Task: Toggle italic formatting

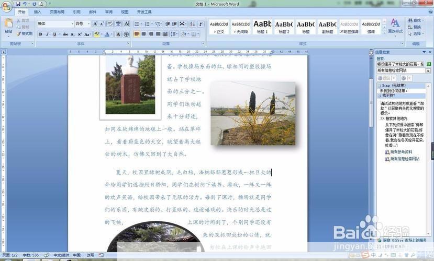Action: pos(47,34)
